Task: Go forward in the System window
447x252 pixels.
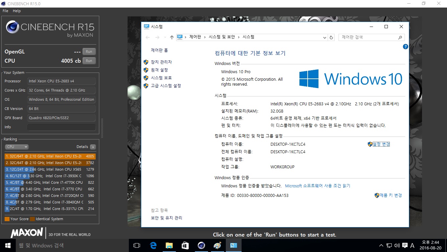Action: (x=157, y=37)
